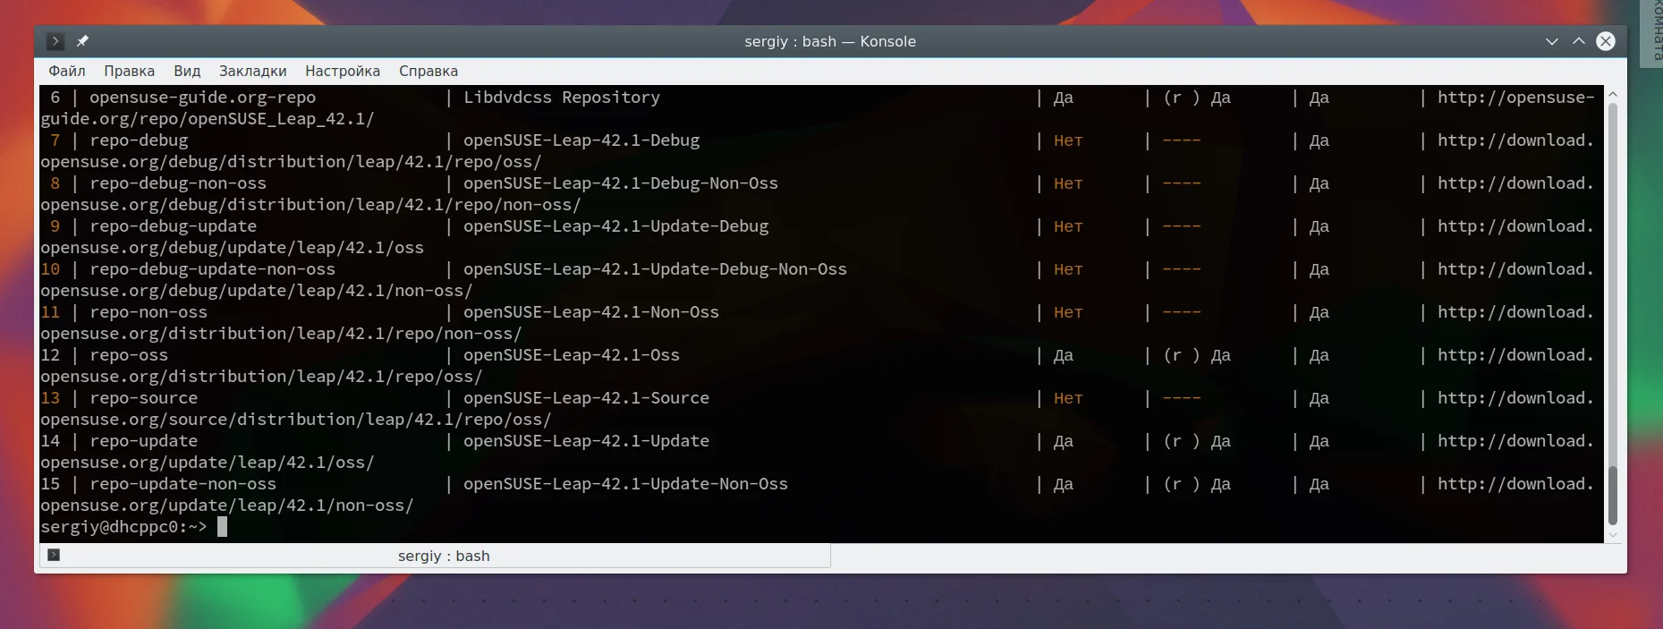The width and height of the screenshot is (1663, 629).
Task: Open the Вид menu
Action: pyautogui.click(x=187, y=71)
